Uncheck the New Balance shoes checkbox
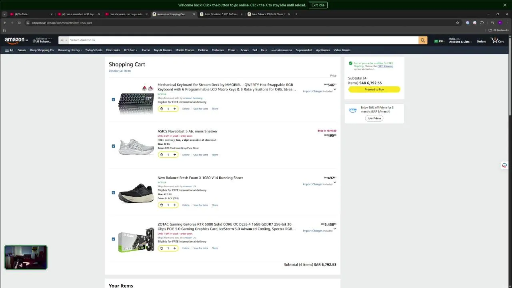Screen dimensions: 512x288 point(113,193)
